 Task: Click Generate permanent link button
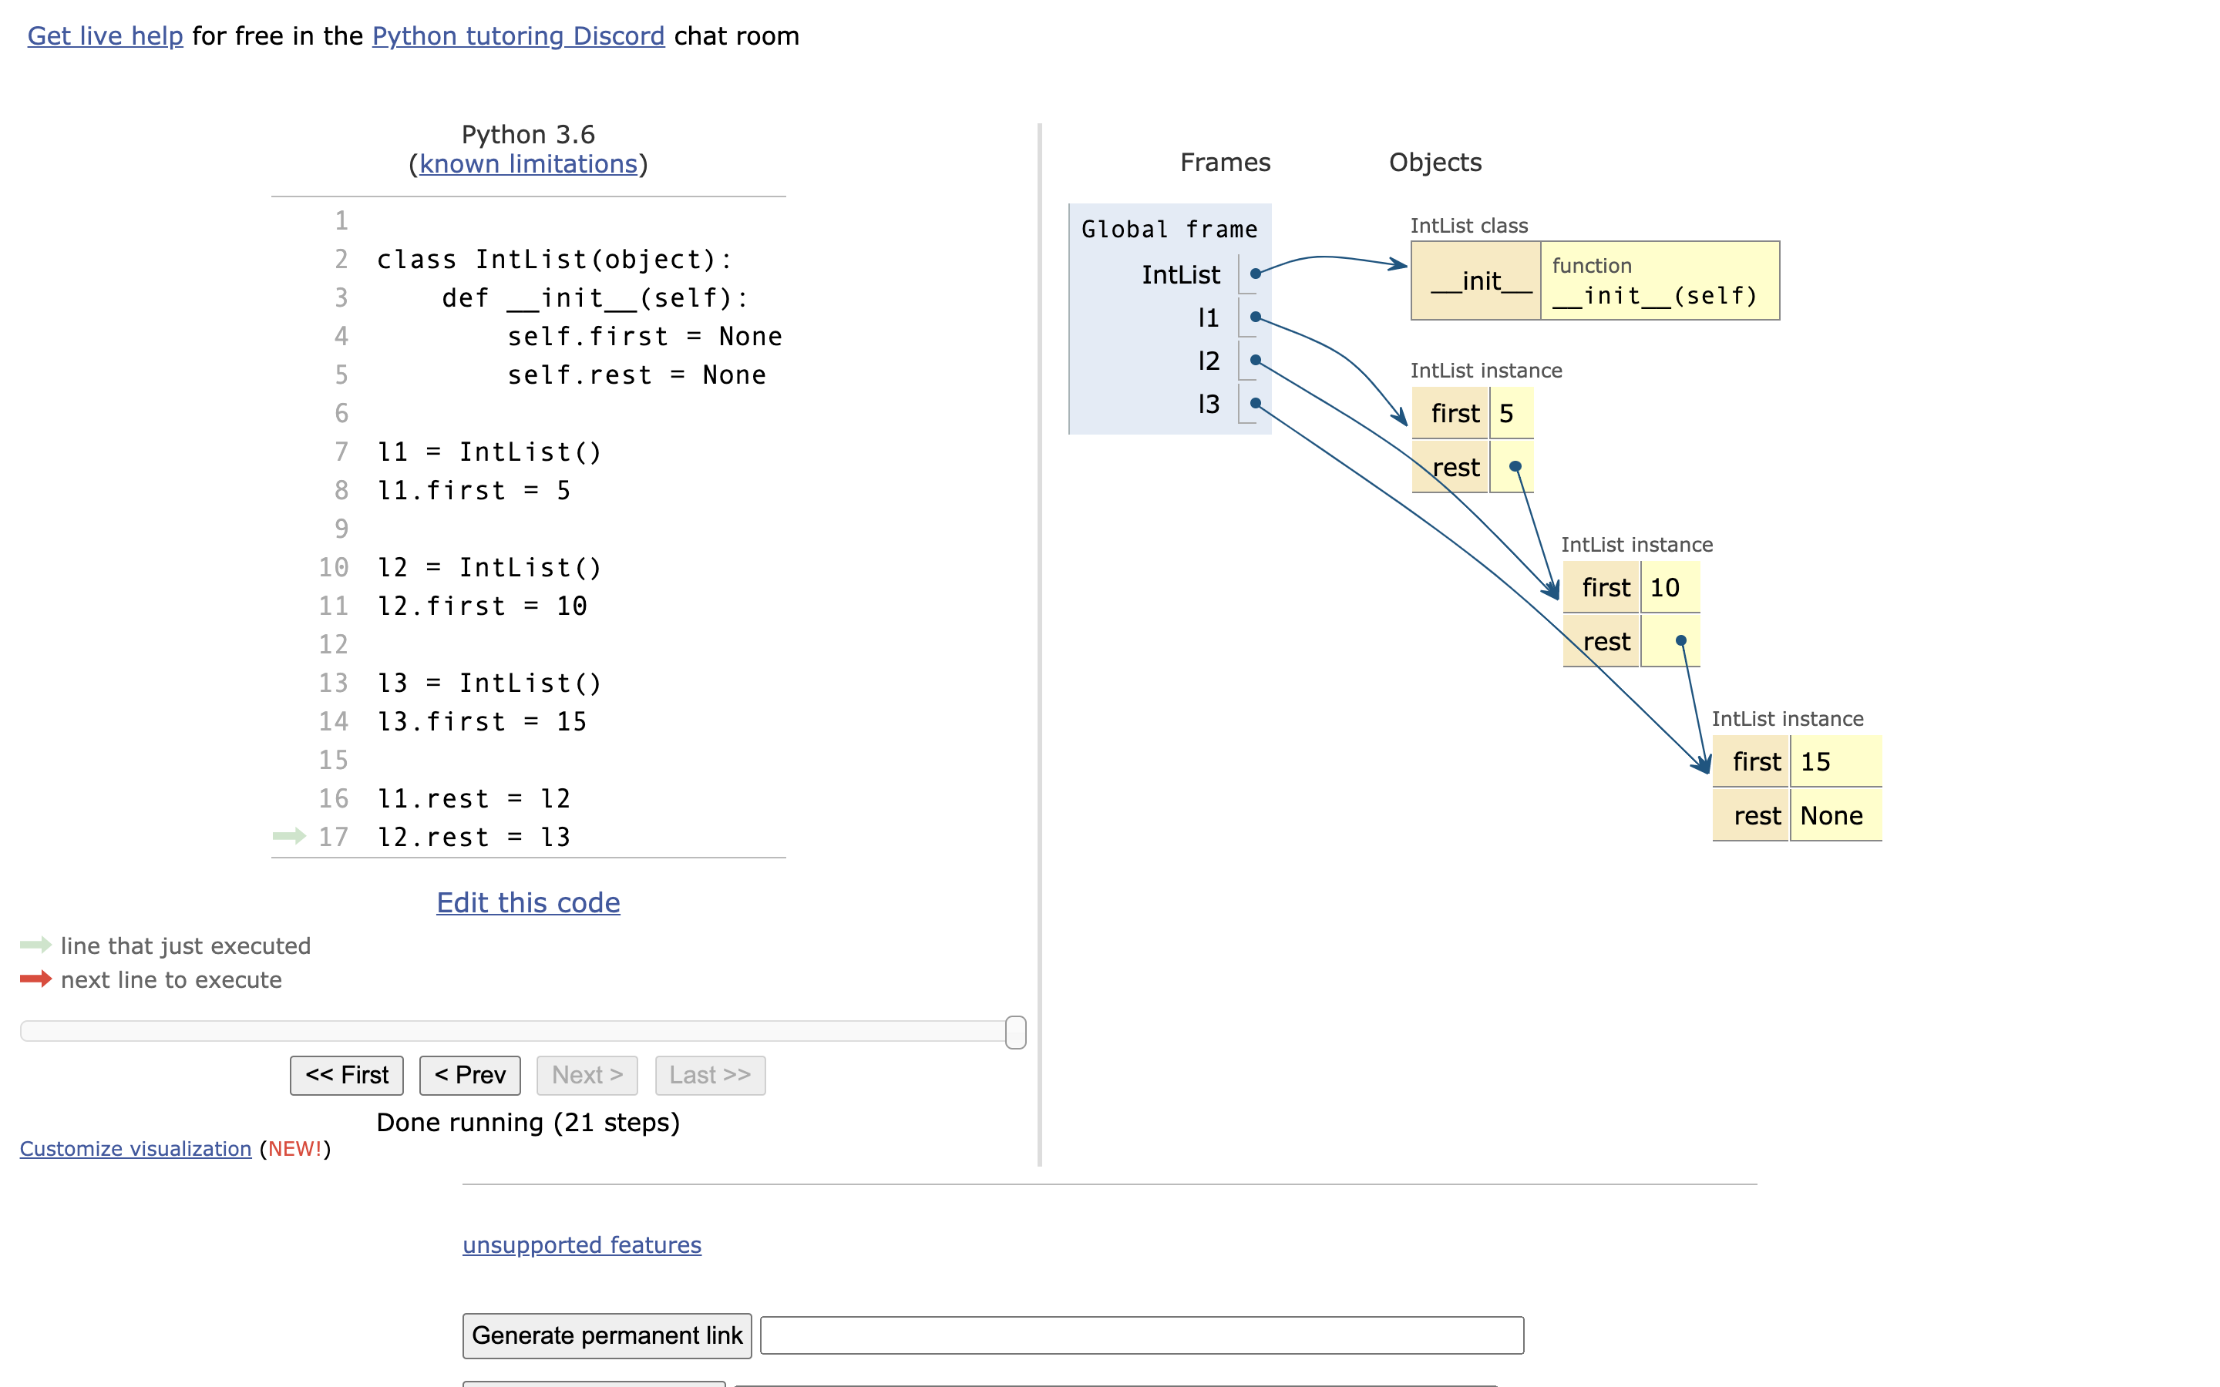[607, 1335]
